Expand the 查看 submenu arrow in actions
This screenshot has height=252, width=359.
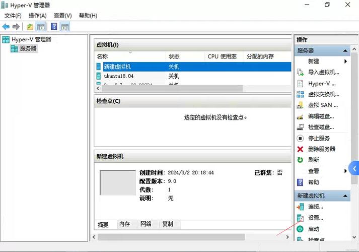pos(345,171)
